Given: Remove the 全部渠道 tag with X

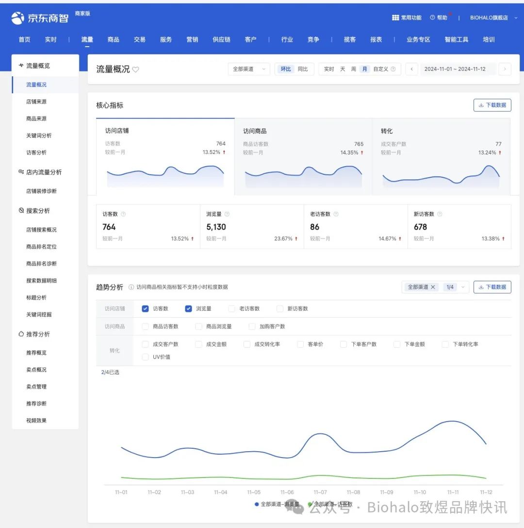Looking at the screenshot, I should (x=433, y=287).
